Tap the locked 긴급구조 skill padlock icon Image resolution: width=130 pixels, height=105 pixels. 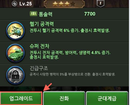(15, 75)
